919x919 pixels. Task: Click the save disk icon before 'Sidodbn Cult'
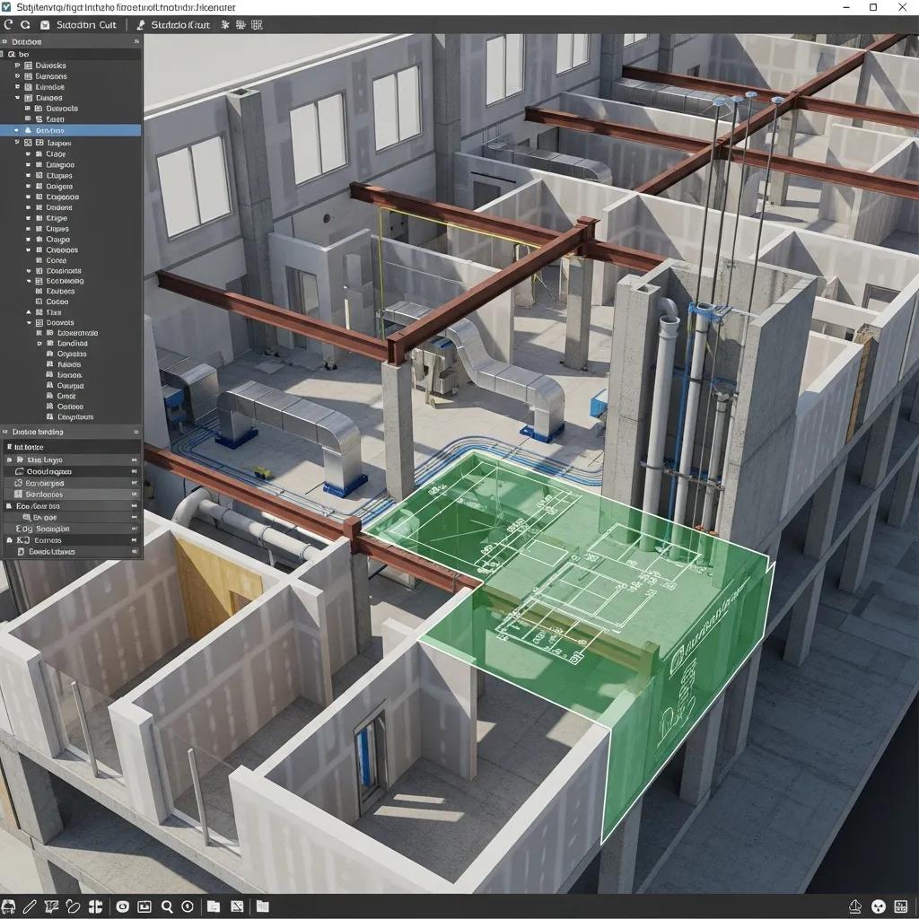point(45,25)
